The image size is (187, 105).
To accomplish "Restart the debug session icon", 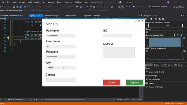I will pyautogui.click(x=94, y=7).
